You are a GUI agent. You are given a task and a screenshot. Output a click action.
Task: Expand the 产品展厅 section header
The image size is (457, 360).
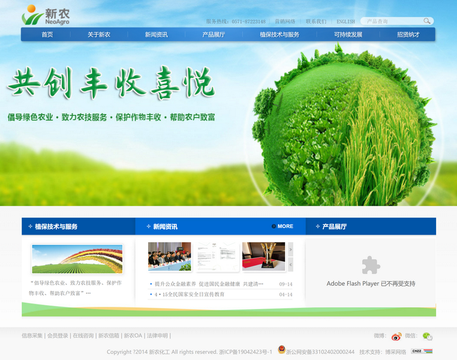334,227
